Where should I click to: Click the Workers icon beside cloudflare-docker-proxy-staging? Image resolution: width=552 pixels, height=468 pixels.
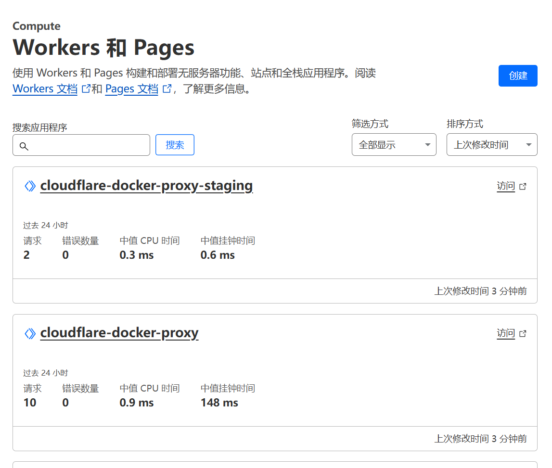pos(30,186)
